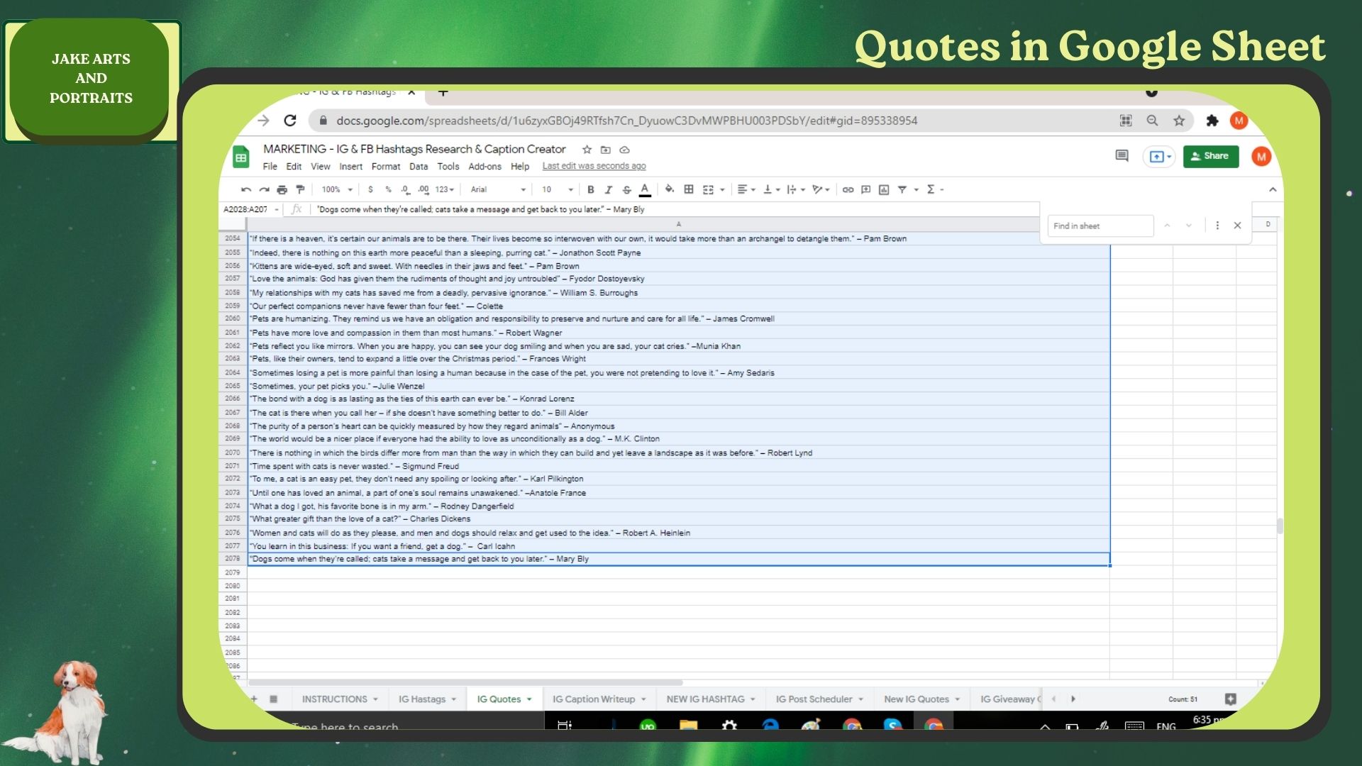Toggle strikethrough formatting
The width and height of the screenshot is (1362, 766).
click(626, 190)
